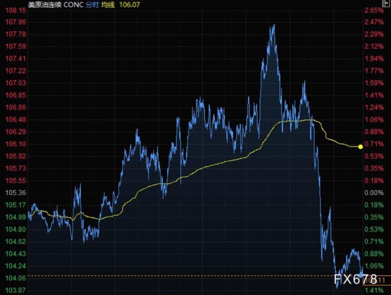
Task: Click the 103.87 bottom price axis label
Action: coord(16,290)
